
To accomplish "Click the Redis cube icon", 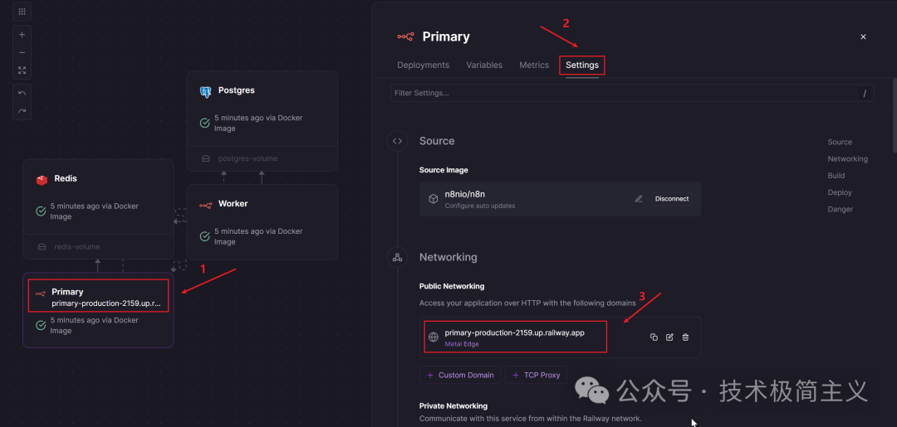I will [42, 180].
